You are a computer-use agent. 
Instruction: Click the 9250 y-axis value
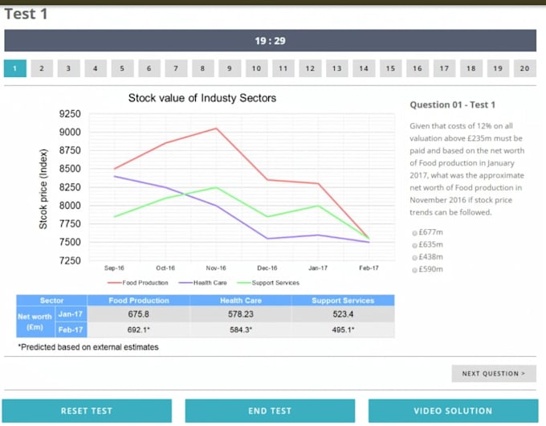70,114
